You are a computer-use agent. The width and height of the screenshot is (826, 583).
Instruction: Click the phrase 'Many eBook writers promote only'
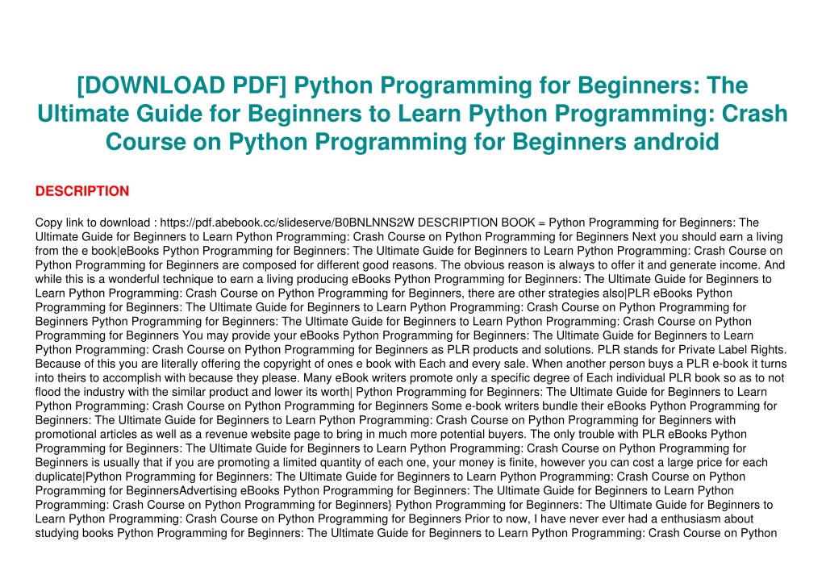click(x=390, y=378)
